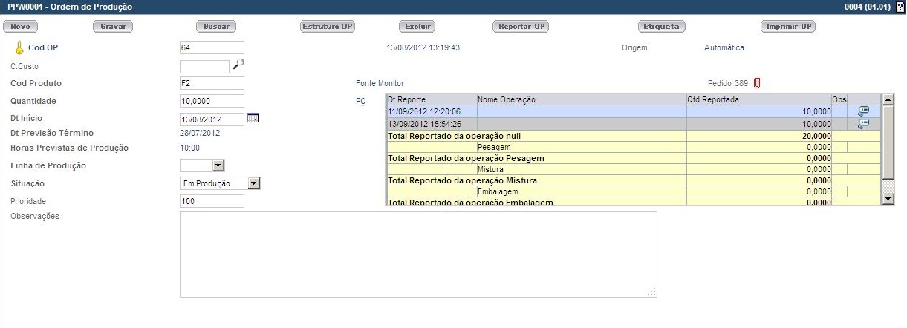This screenshot has height=328, width=907.
Task: Open the note icon on 13/09/2012 report row
Action: click(863, 124)
